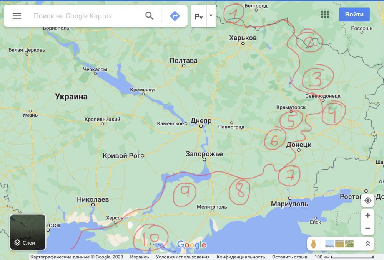Zoom out with the minus button
Screen dimensions: 384x260
click(x=367, y=228)
